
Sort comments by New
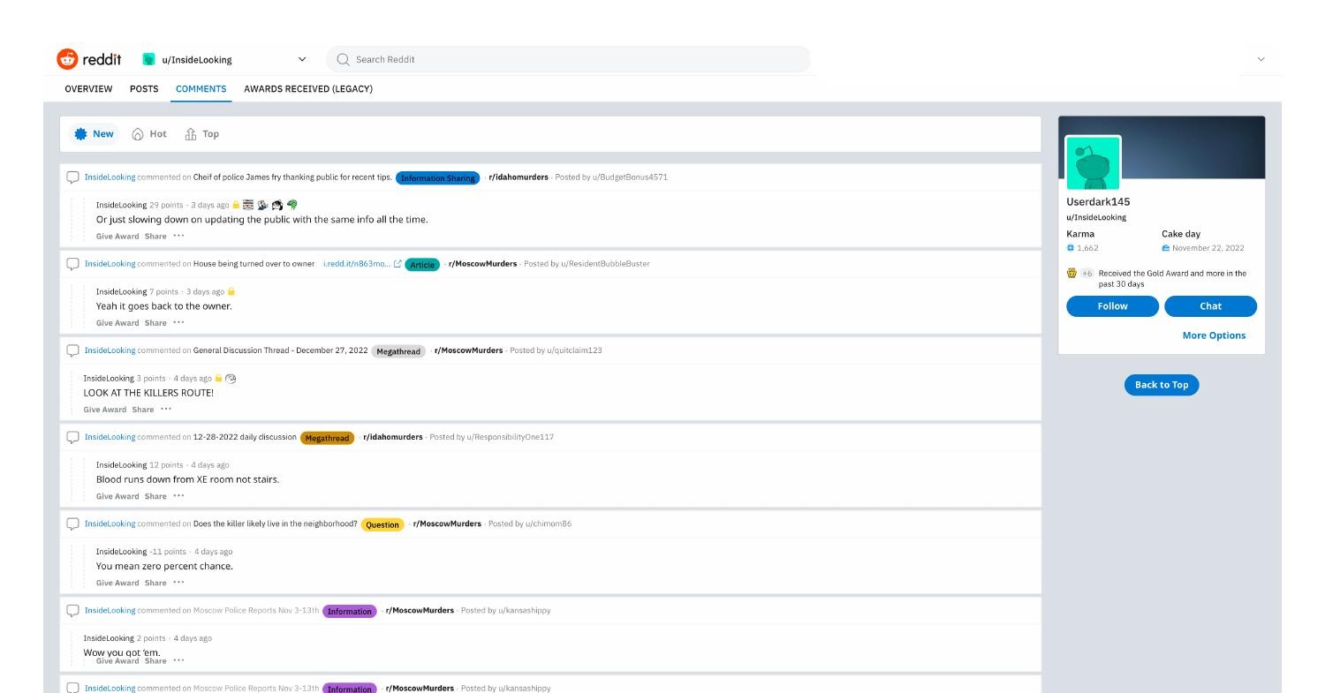(95, 134)
